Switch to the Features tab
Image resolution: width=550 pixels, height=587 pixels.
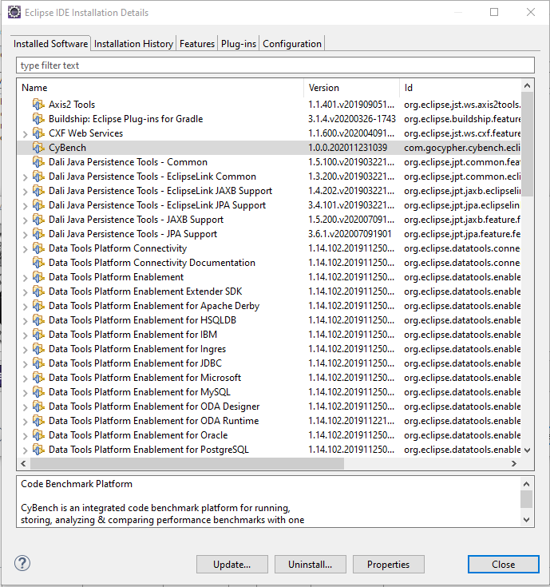(197, 44)
